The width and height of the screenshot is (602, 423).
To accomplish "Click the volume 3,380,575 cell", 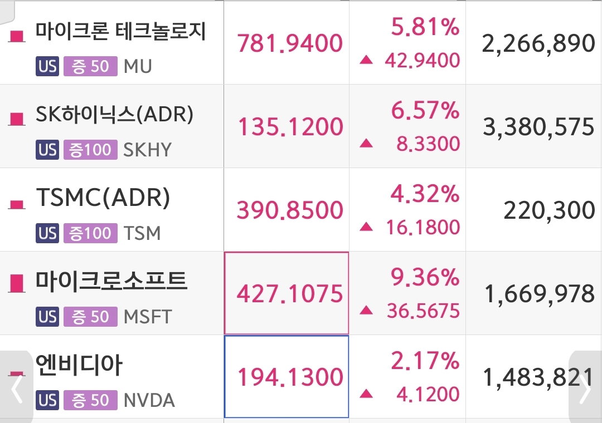I will 538,126.
